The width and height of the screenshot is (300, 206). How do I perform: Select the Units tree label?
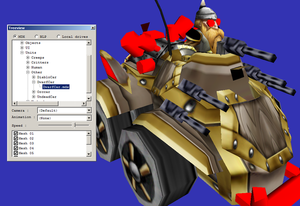[31, 53]
